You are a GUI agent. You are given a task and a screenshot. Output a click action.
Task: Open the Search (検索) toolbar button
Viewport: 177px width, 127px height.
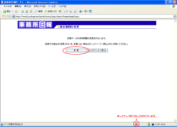coord(39,11)
